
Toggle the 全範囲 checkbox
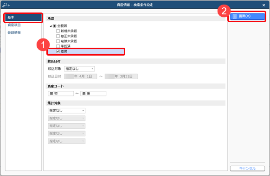pos(55,26)
